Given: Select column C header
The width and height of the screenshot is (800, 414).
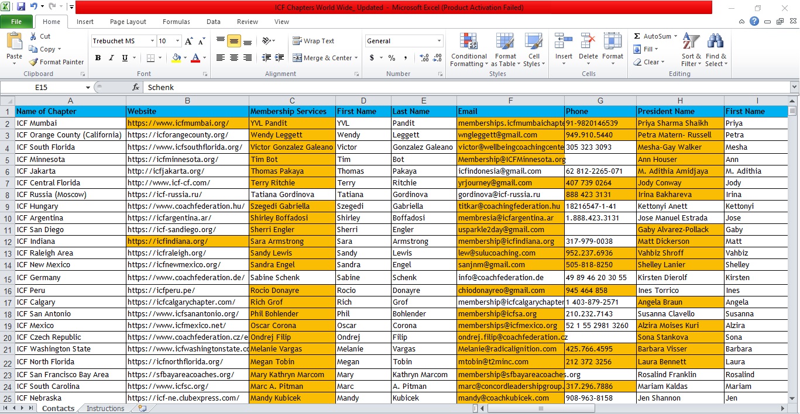Looking at the screenshot, I should 292,101.
